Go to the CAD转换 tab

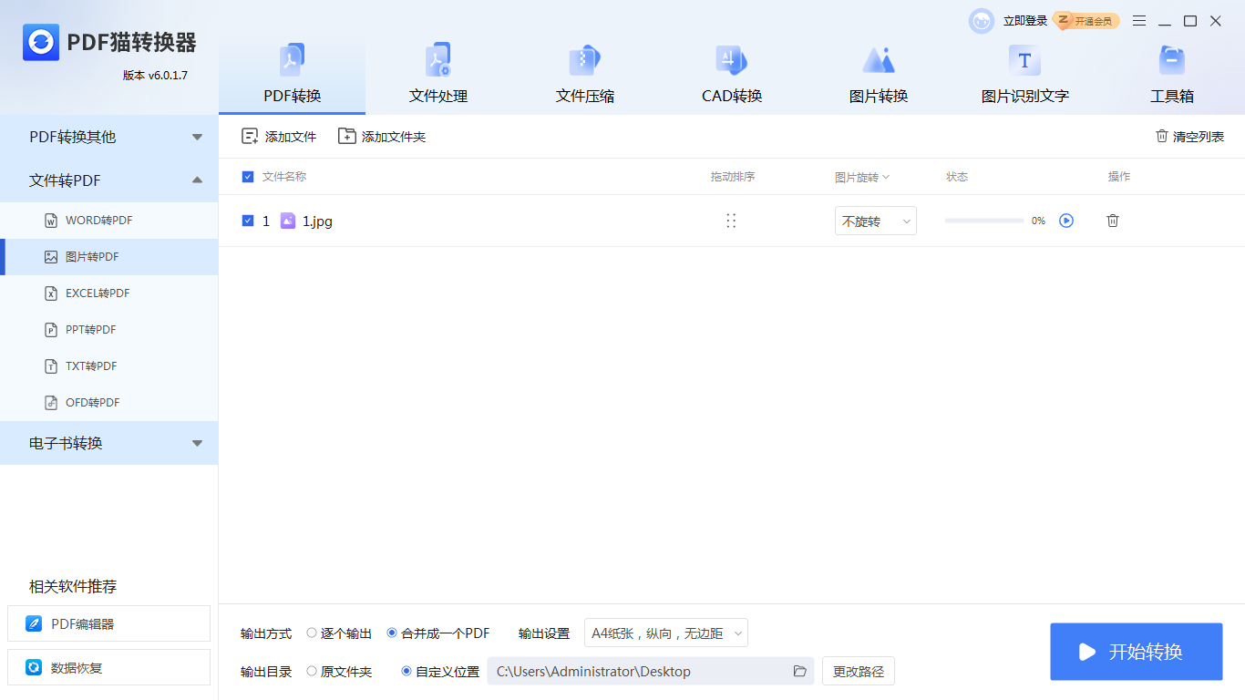tap(732, 75)
